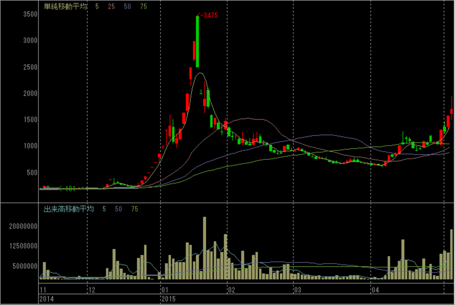Click the tallest volume bar in January
Image resolution: width=455 pixels, height=305 pixels.
click(204, 248)
